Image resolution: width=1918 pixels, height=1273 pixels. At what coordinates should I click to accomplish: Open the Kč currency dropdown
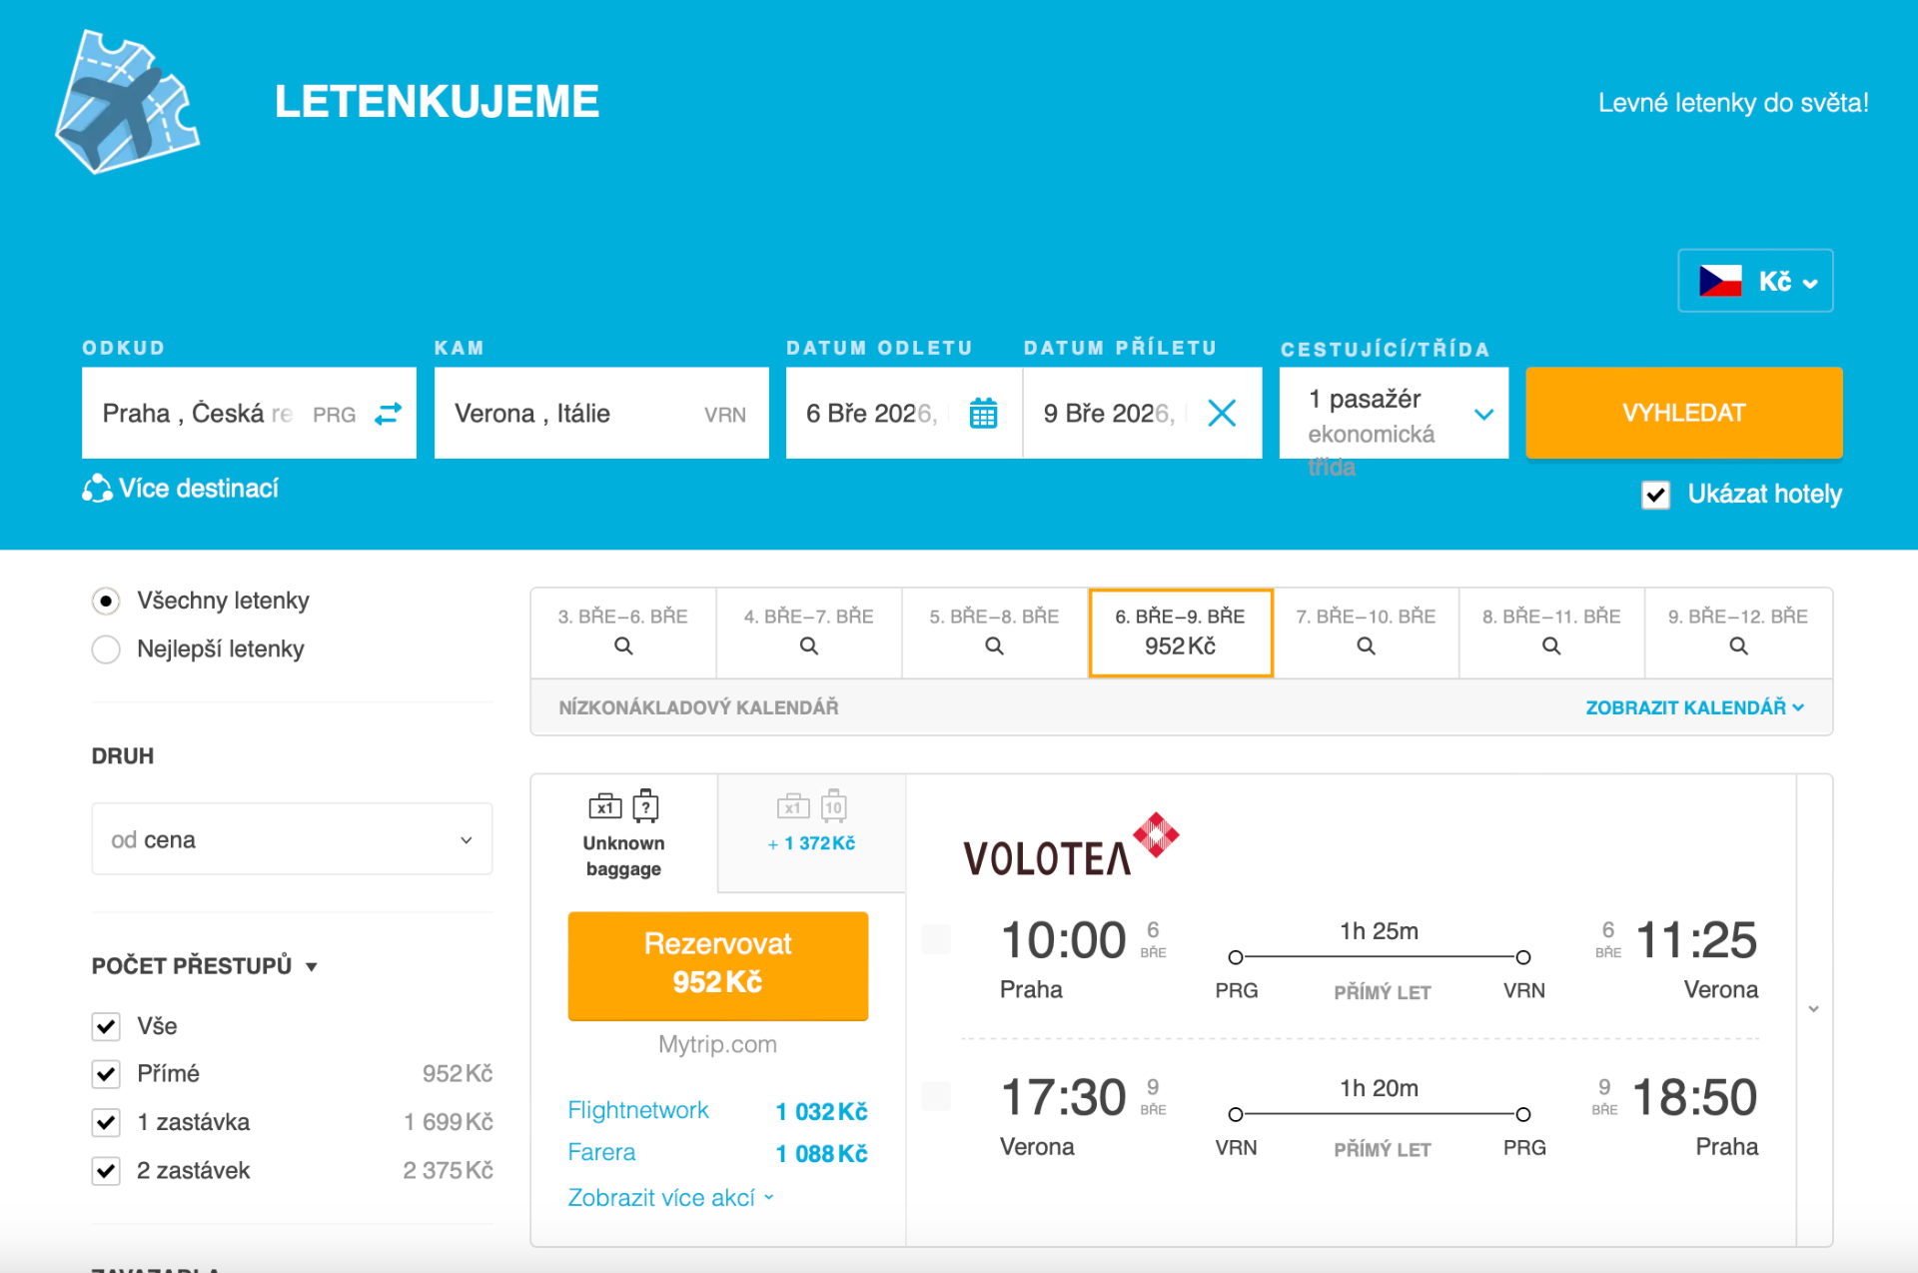click(x=1755, y=281)
